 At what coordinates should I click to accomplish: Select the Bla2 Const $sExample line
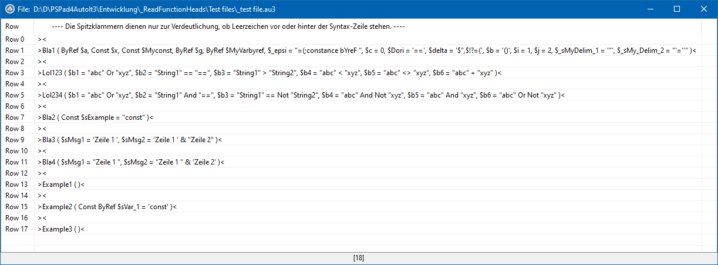point(95,118)
